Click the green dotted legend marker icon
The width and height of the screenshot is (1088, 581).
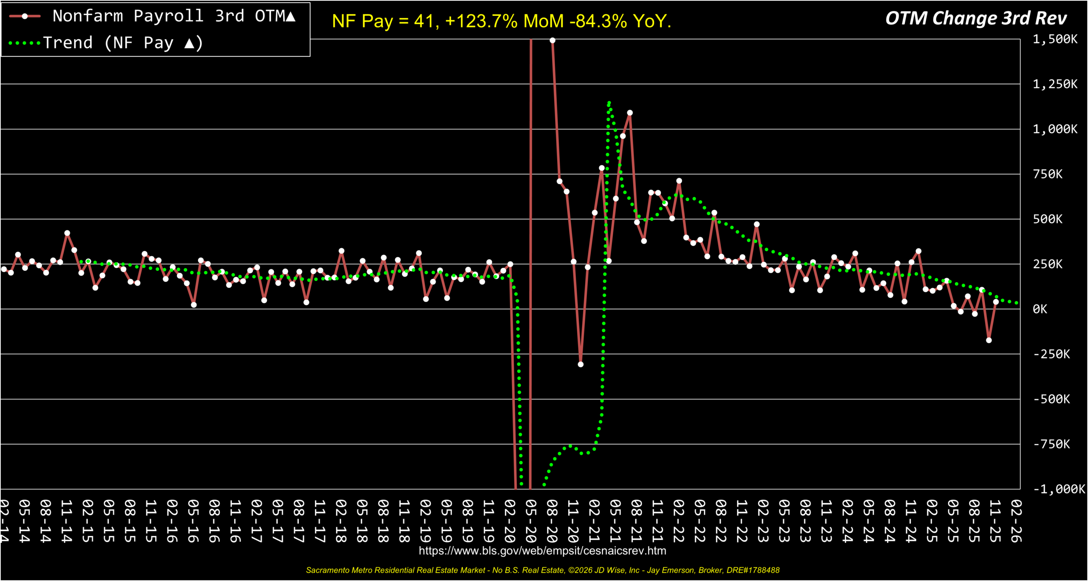click(x=25, y=43)
